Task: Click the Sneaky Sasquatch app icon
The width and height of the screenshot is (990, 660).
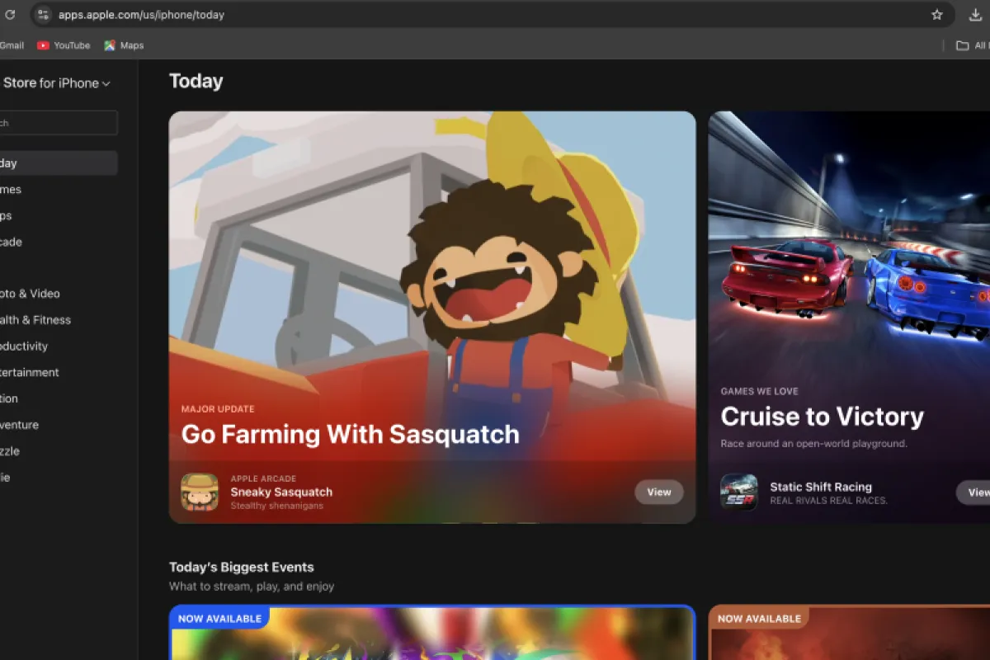Action: click(200, 492)
